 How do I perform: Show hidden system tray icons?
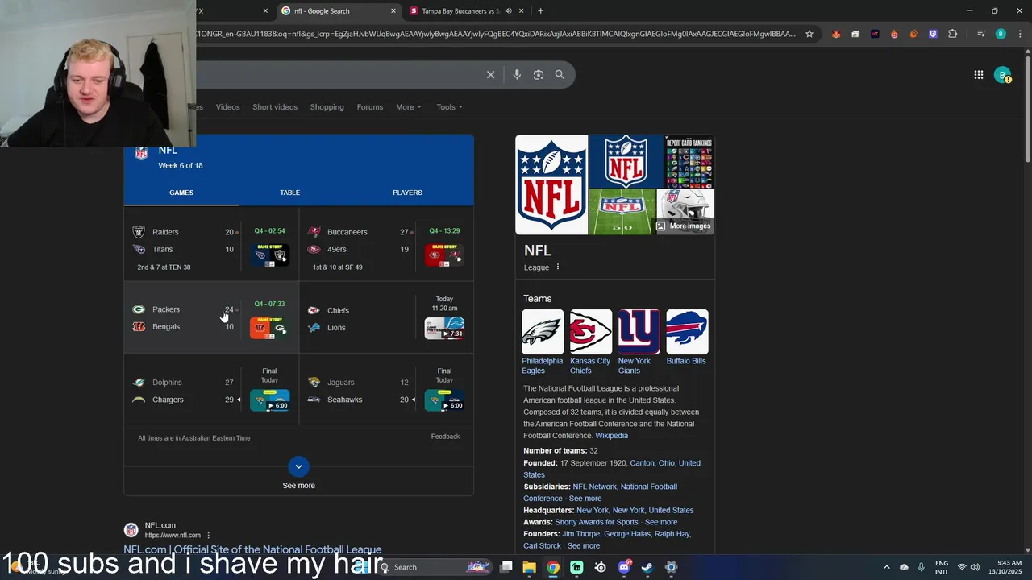click(x=887, y=567)
